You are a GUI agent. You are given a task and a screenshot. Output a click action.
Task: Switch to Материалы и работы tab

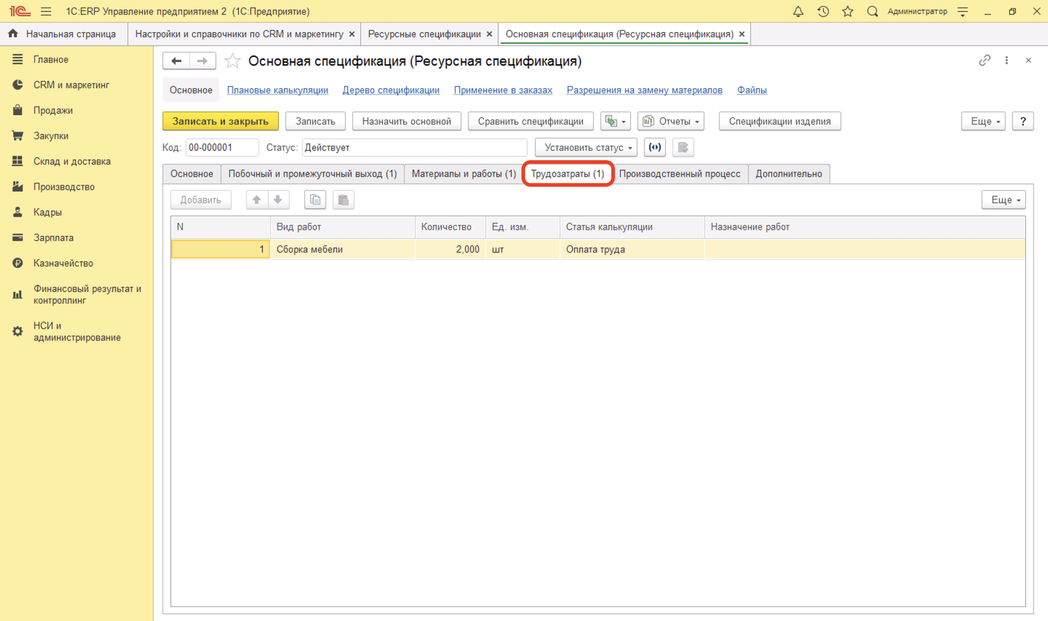[463, 174]
